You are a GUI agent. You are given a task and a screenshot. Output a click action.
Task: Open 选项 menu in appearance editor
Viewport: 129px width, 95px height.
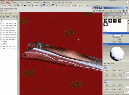(120, 17)
